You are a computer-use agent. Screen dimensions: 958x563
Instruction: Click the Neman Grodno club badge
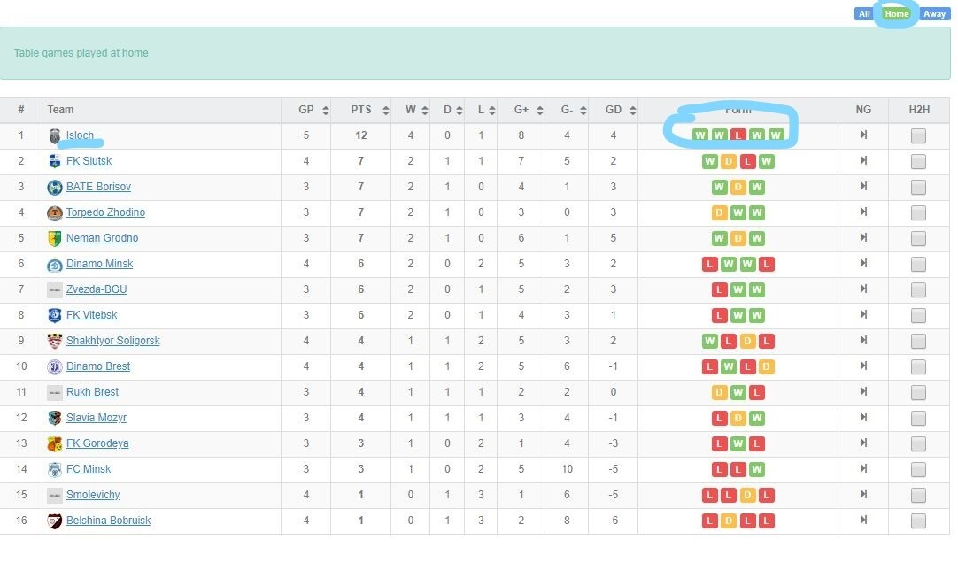[55, 238]
